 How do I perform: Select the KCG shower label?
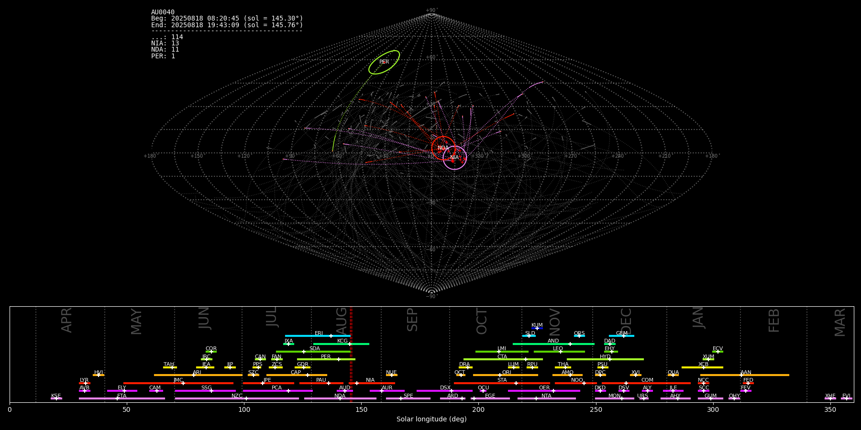pos(342,341)
